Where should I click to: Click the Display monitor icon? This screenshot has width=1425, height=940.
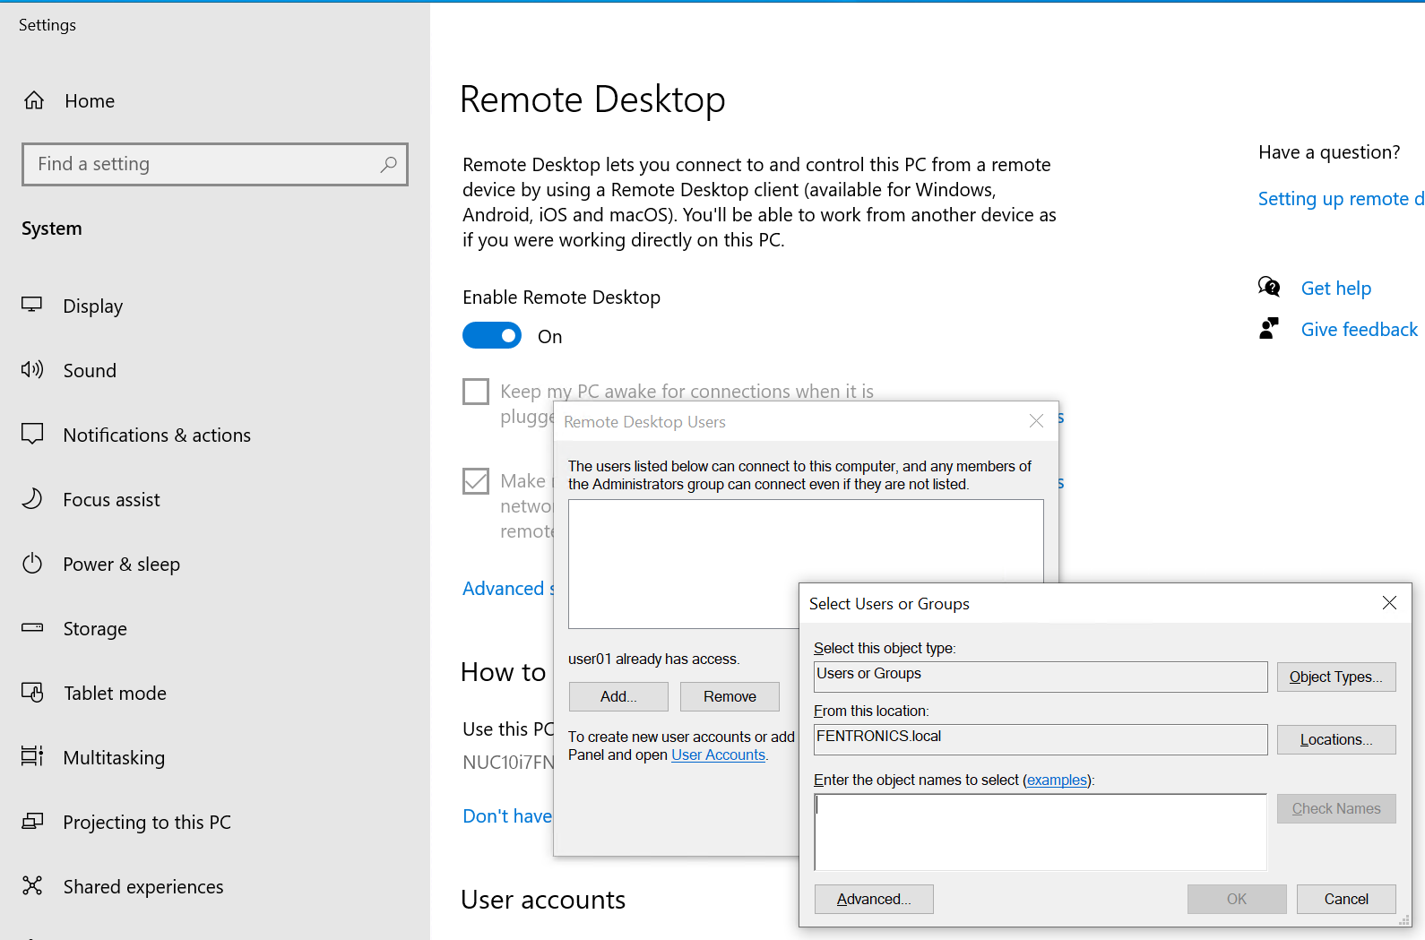32,305
